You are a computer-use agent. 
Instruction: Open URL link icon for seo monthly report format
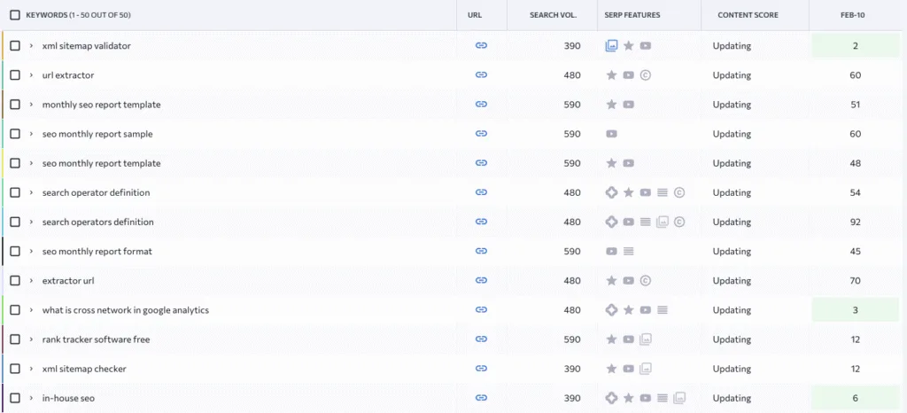click(x=481, y=251)
